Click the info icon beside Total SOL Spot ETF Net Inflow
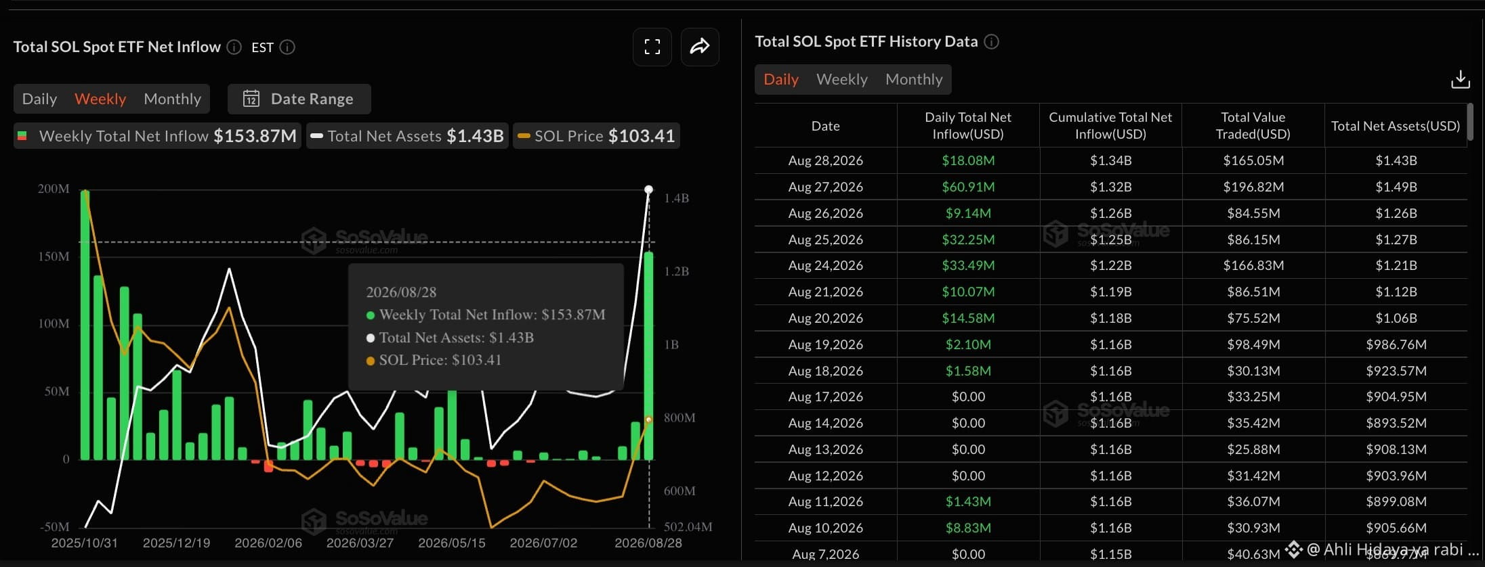 tap(234, 47)
